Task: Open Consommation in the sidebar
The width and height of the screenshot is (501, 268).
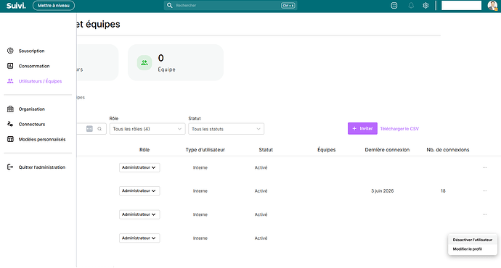Action: point(34,66)
